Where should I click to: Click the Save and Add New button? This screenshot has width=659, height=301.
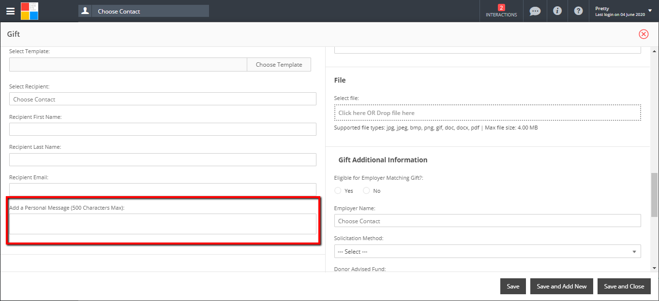coord(562,286)
